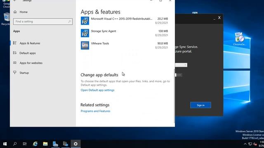Click the Storage Sync Agent installer icon
This screenshot has height=148, width=264.
point(85,33)
